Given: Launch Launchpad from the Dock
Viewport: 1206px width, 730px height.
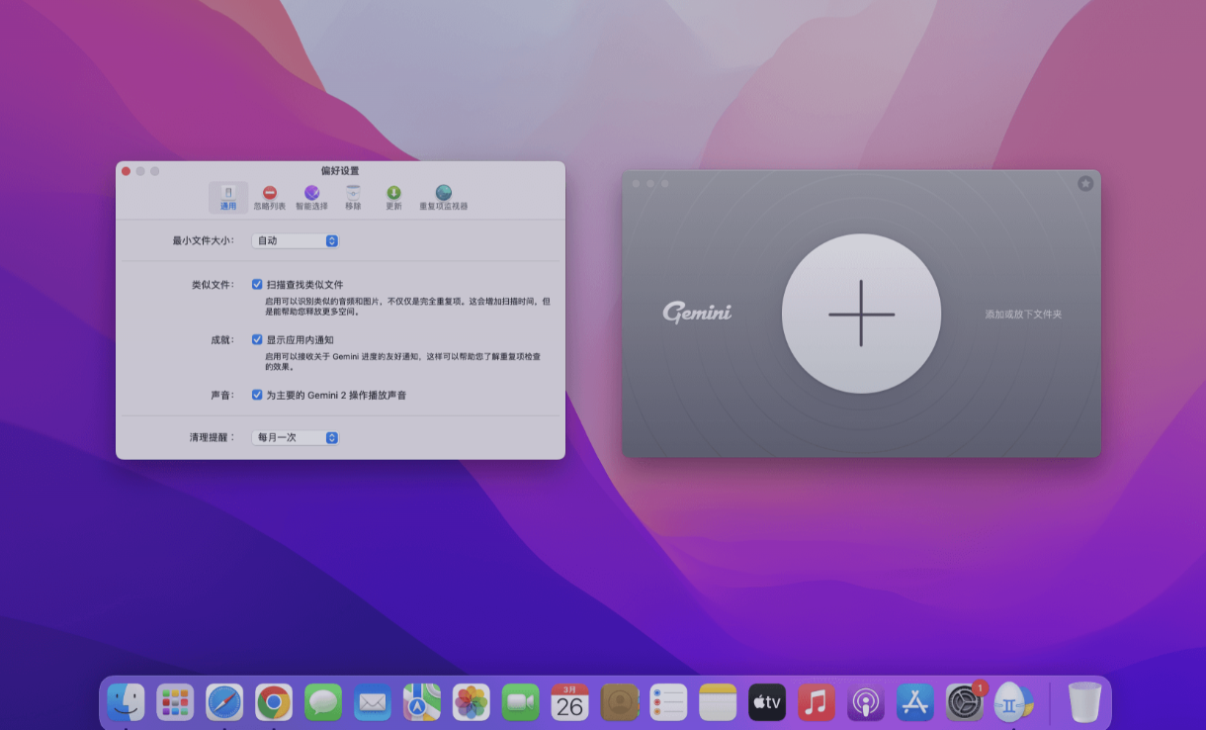Looking at the screenshot, I should [x=175, y=702].
